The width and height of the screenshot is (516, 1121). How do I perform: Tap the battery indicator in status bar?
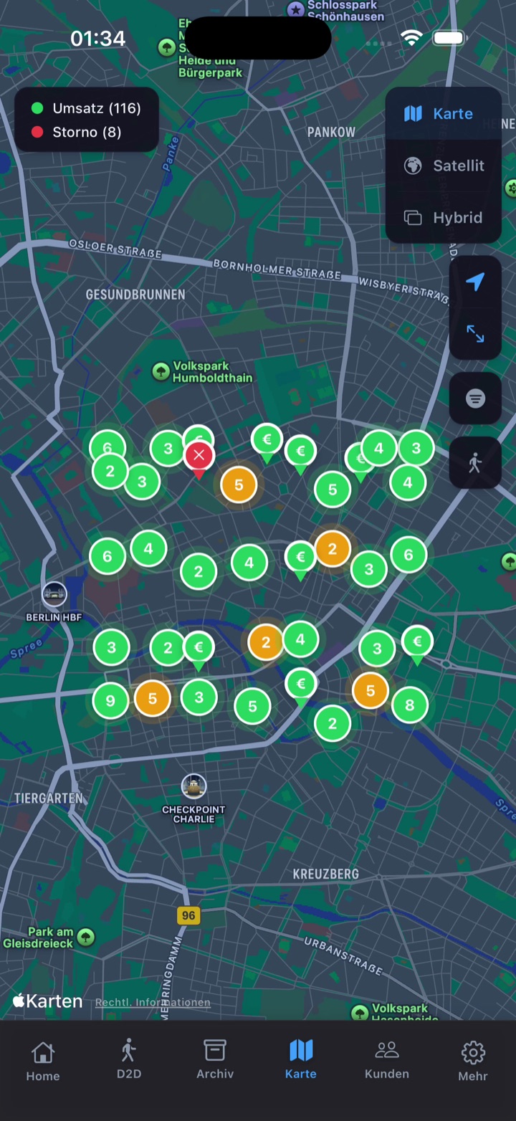[449, 38]
